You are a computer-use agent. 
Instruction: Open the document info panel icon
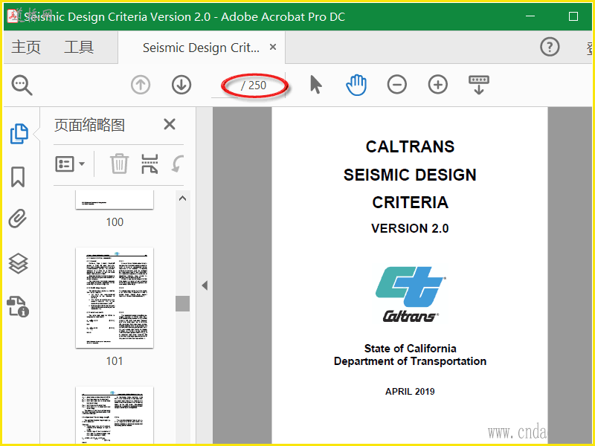point(18,306)
